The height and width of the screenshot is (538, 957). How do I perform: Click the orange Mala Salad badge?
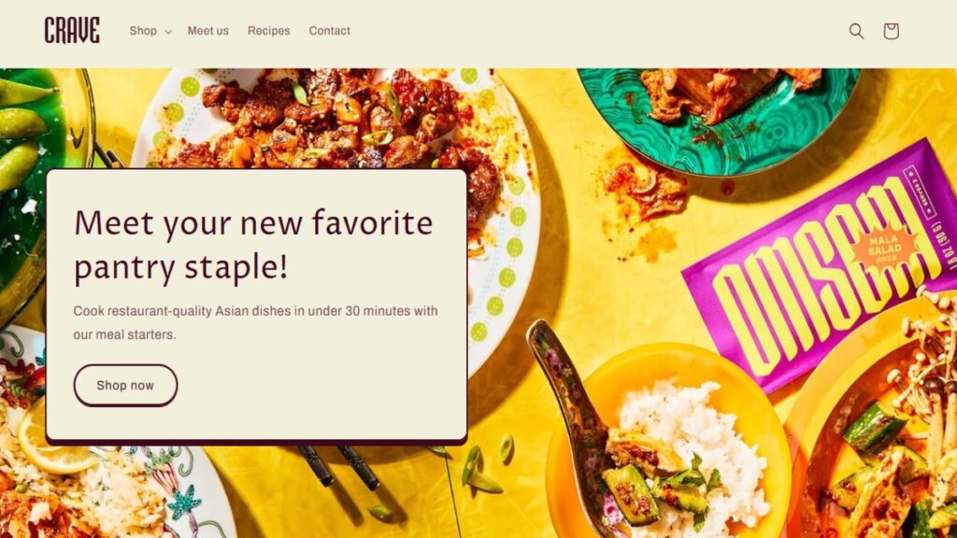(x=885, y=248)
